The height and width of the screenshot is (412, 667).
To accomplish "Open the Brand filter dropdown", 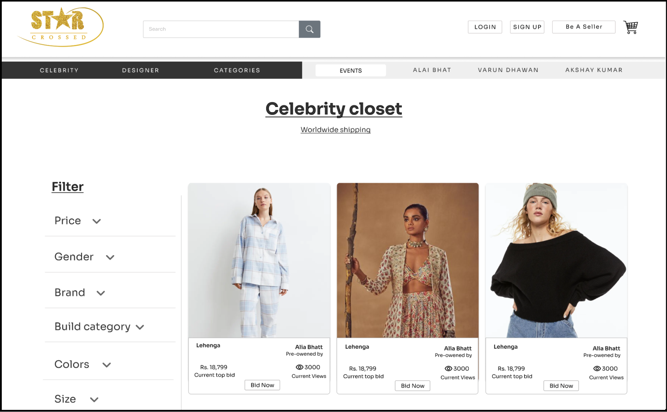I will pos(101,293).
